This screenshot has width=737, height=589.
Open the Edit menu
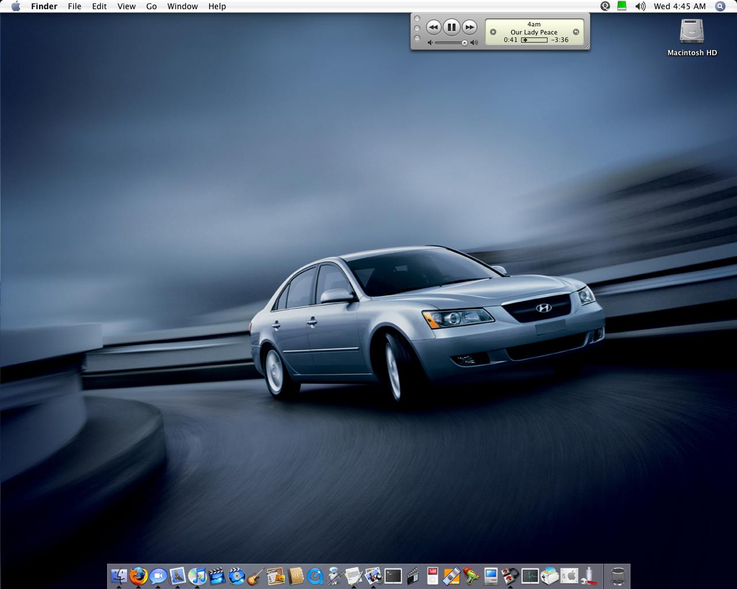coord(100,6)
